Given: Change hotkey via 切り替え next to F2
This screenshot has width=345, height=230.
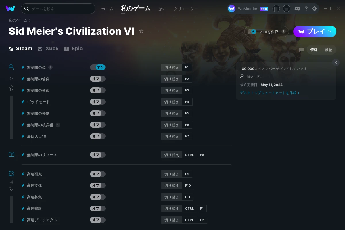Looking at the screenshot, I should click(x=171, y=78).
